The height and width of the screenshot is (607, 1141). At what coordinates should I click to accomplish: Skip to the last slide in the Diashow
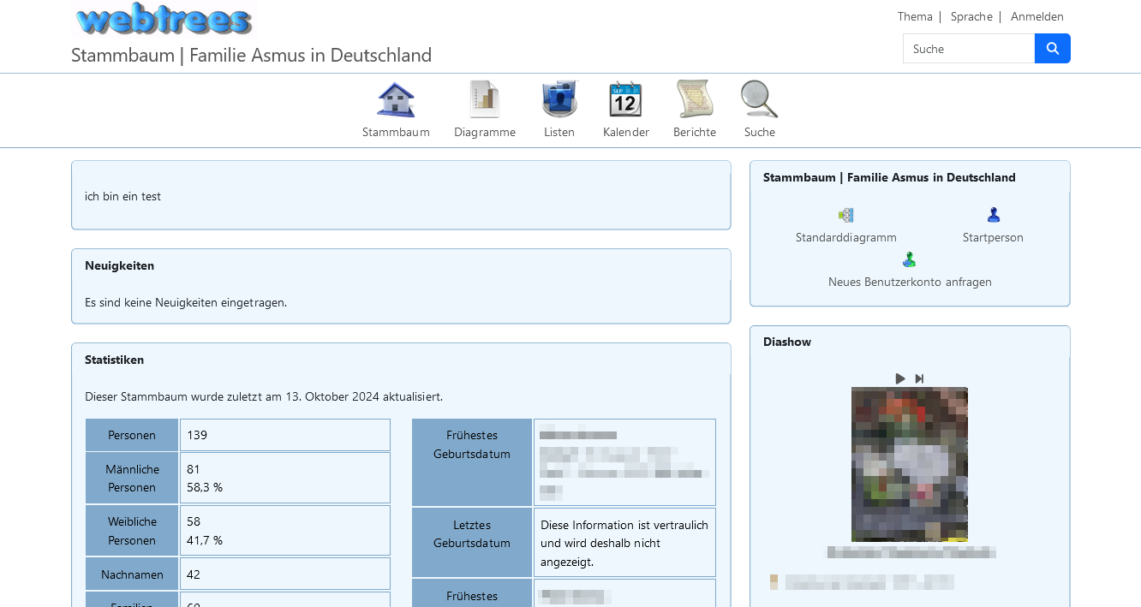tap(919, 378)
